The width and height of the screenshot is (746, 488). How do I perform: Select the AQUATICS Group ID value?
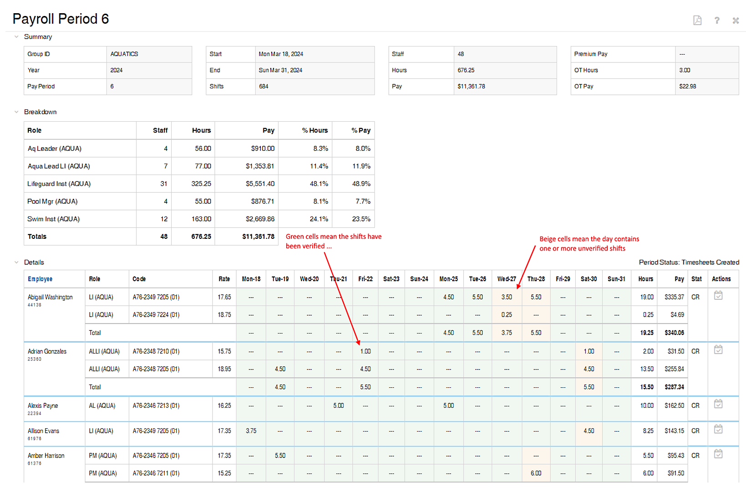pyautogui.click(x=124, y=54)
